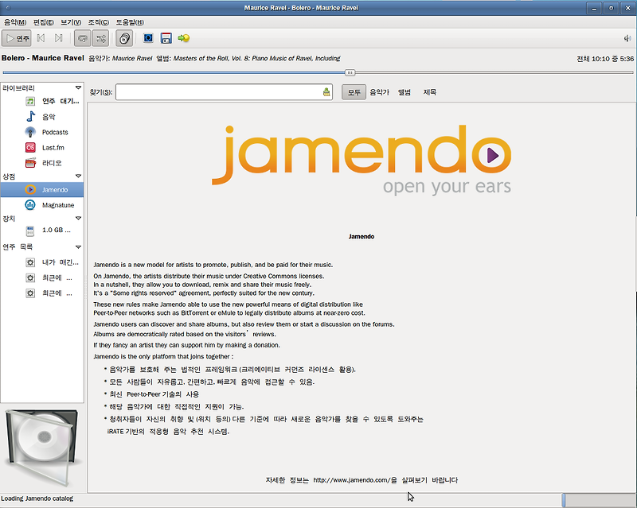The width and height of the screenshot is (637, 508).
Task: Collapse the 연주 목록 section
Action: [78, 247]
